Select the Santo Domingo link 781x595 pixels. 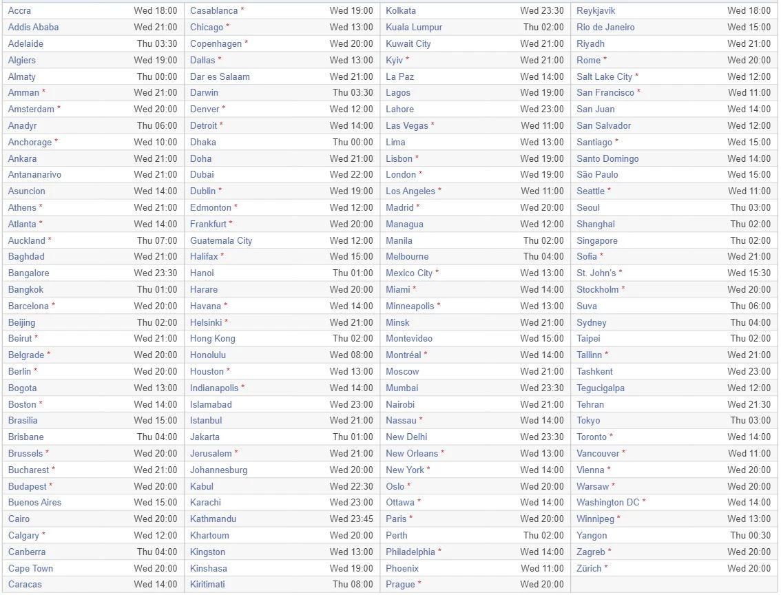tap(607, 159)
